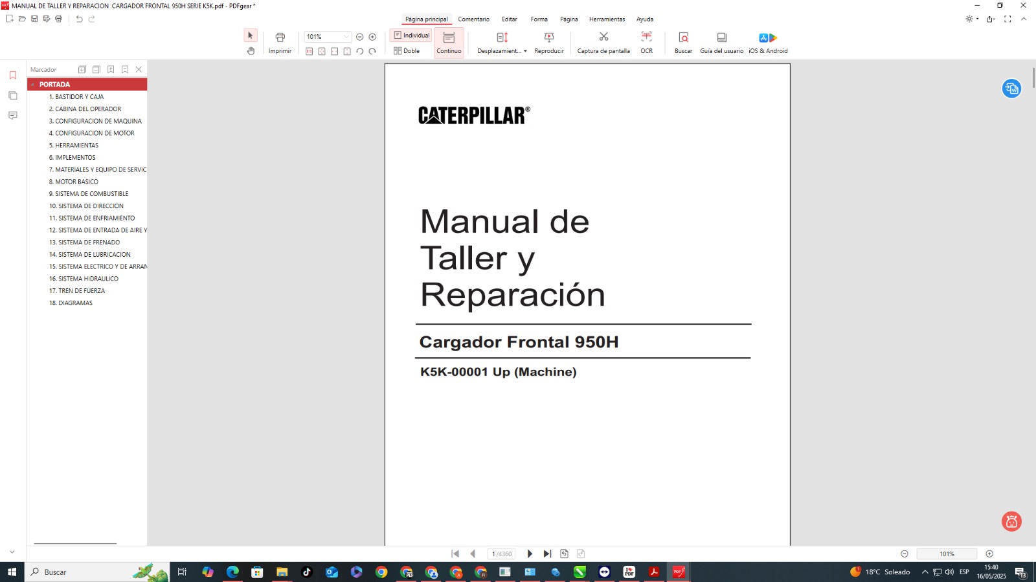Image resolution: width=1036 pixels, height=582 pixels.
Task: Collapse the PORTADA bookmark tree
Action: pyautogui.click(x=32, y=85)
